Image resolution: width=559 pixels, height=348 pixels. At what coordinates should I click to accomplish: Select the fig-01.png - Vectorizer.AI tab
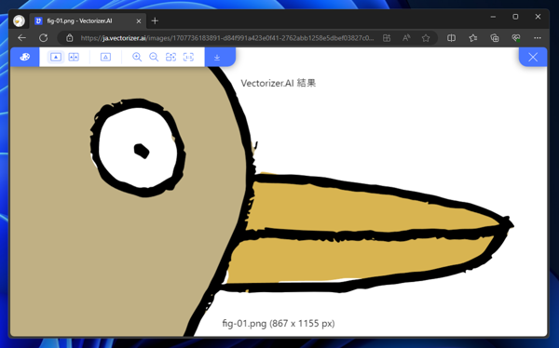(88, 21)
